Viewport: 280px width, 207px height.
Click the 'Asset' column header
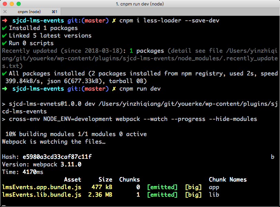[x=72, y=180]
